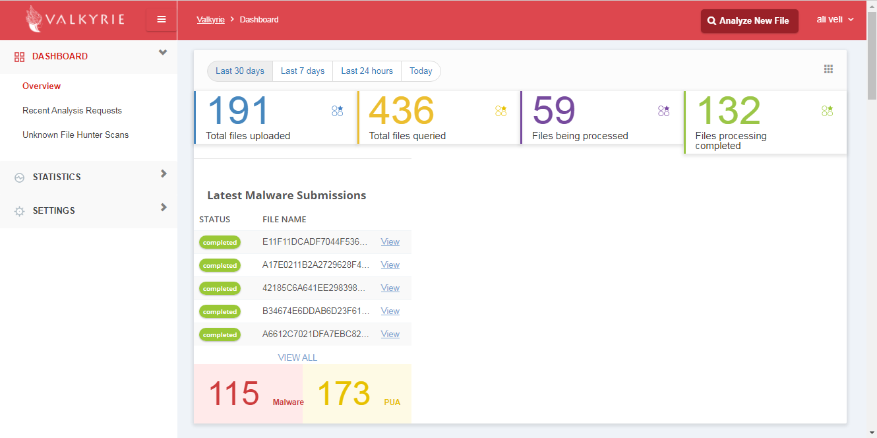Open Unknown File Hunter Scans in the sidebar
This screenshot has height=438, width=877.
75,135
